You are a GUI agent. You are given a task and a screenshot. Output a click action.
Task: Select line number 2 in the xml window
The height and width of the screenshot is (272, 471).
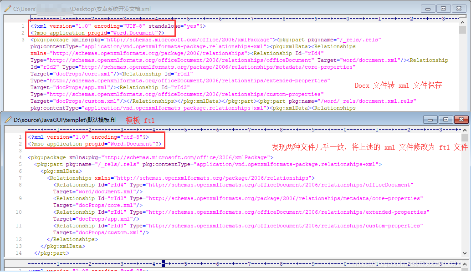point(23,33)
